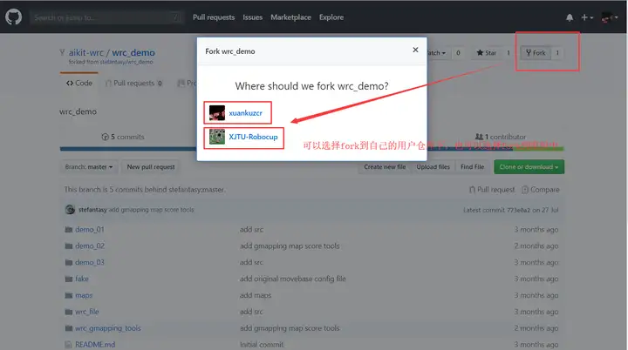This screenshot has width=628, height=350.
Task: Click the XJTU-Robocup avatar thumbnail
Action: pos(217,137)
